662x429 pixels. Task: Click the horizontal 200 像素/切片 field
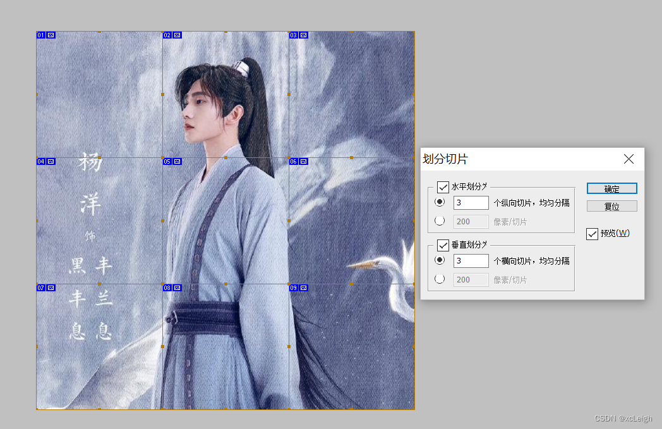tap(471, 222)
